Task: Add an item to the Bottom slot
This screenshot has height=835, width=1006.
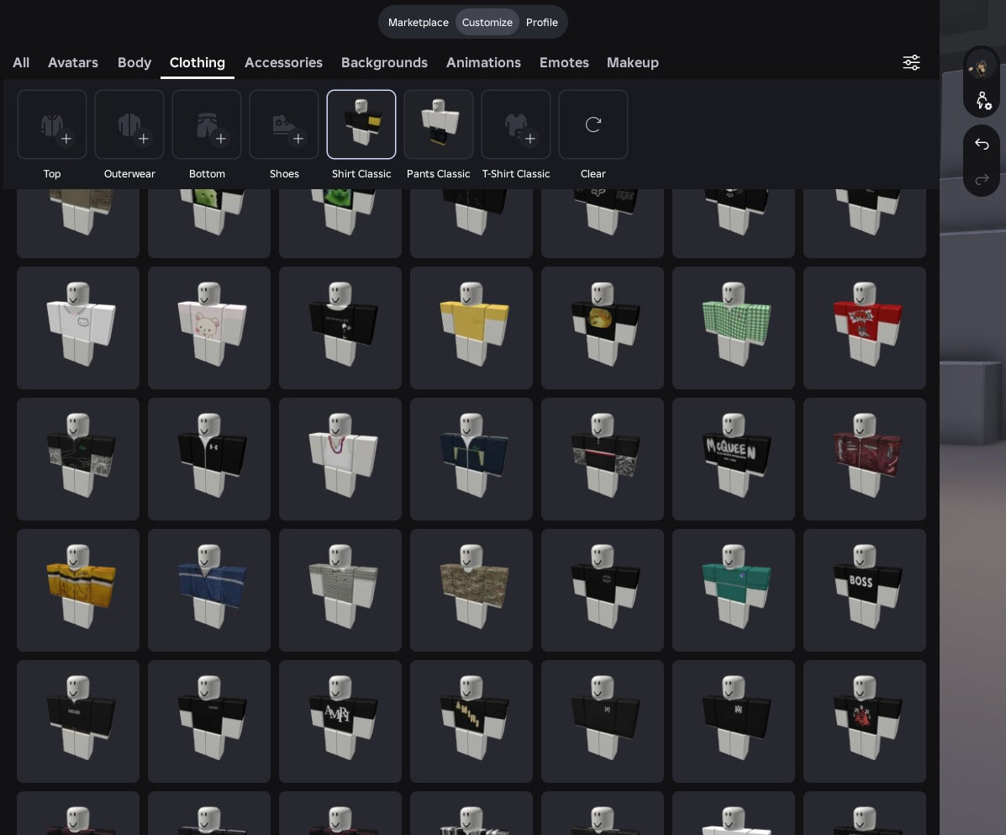Action: (x=207, y=124)
